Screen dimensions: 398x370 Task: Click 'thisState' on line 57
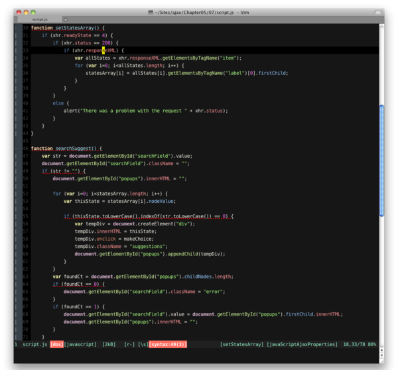point(142,231)
